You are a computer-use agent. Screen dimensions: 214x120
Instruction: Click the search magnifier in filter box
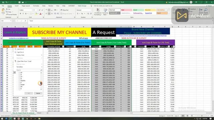coord(41,70)
